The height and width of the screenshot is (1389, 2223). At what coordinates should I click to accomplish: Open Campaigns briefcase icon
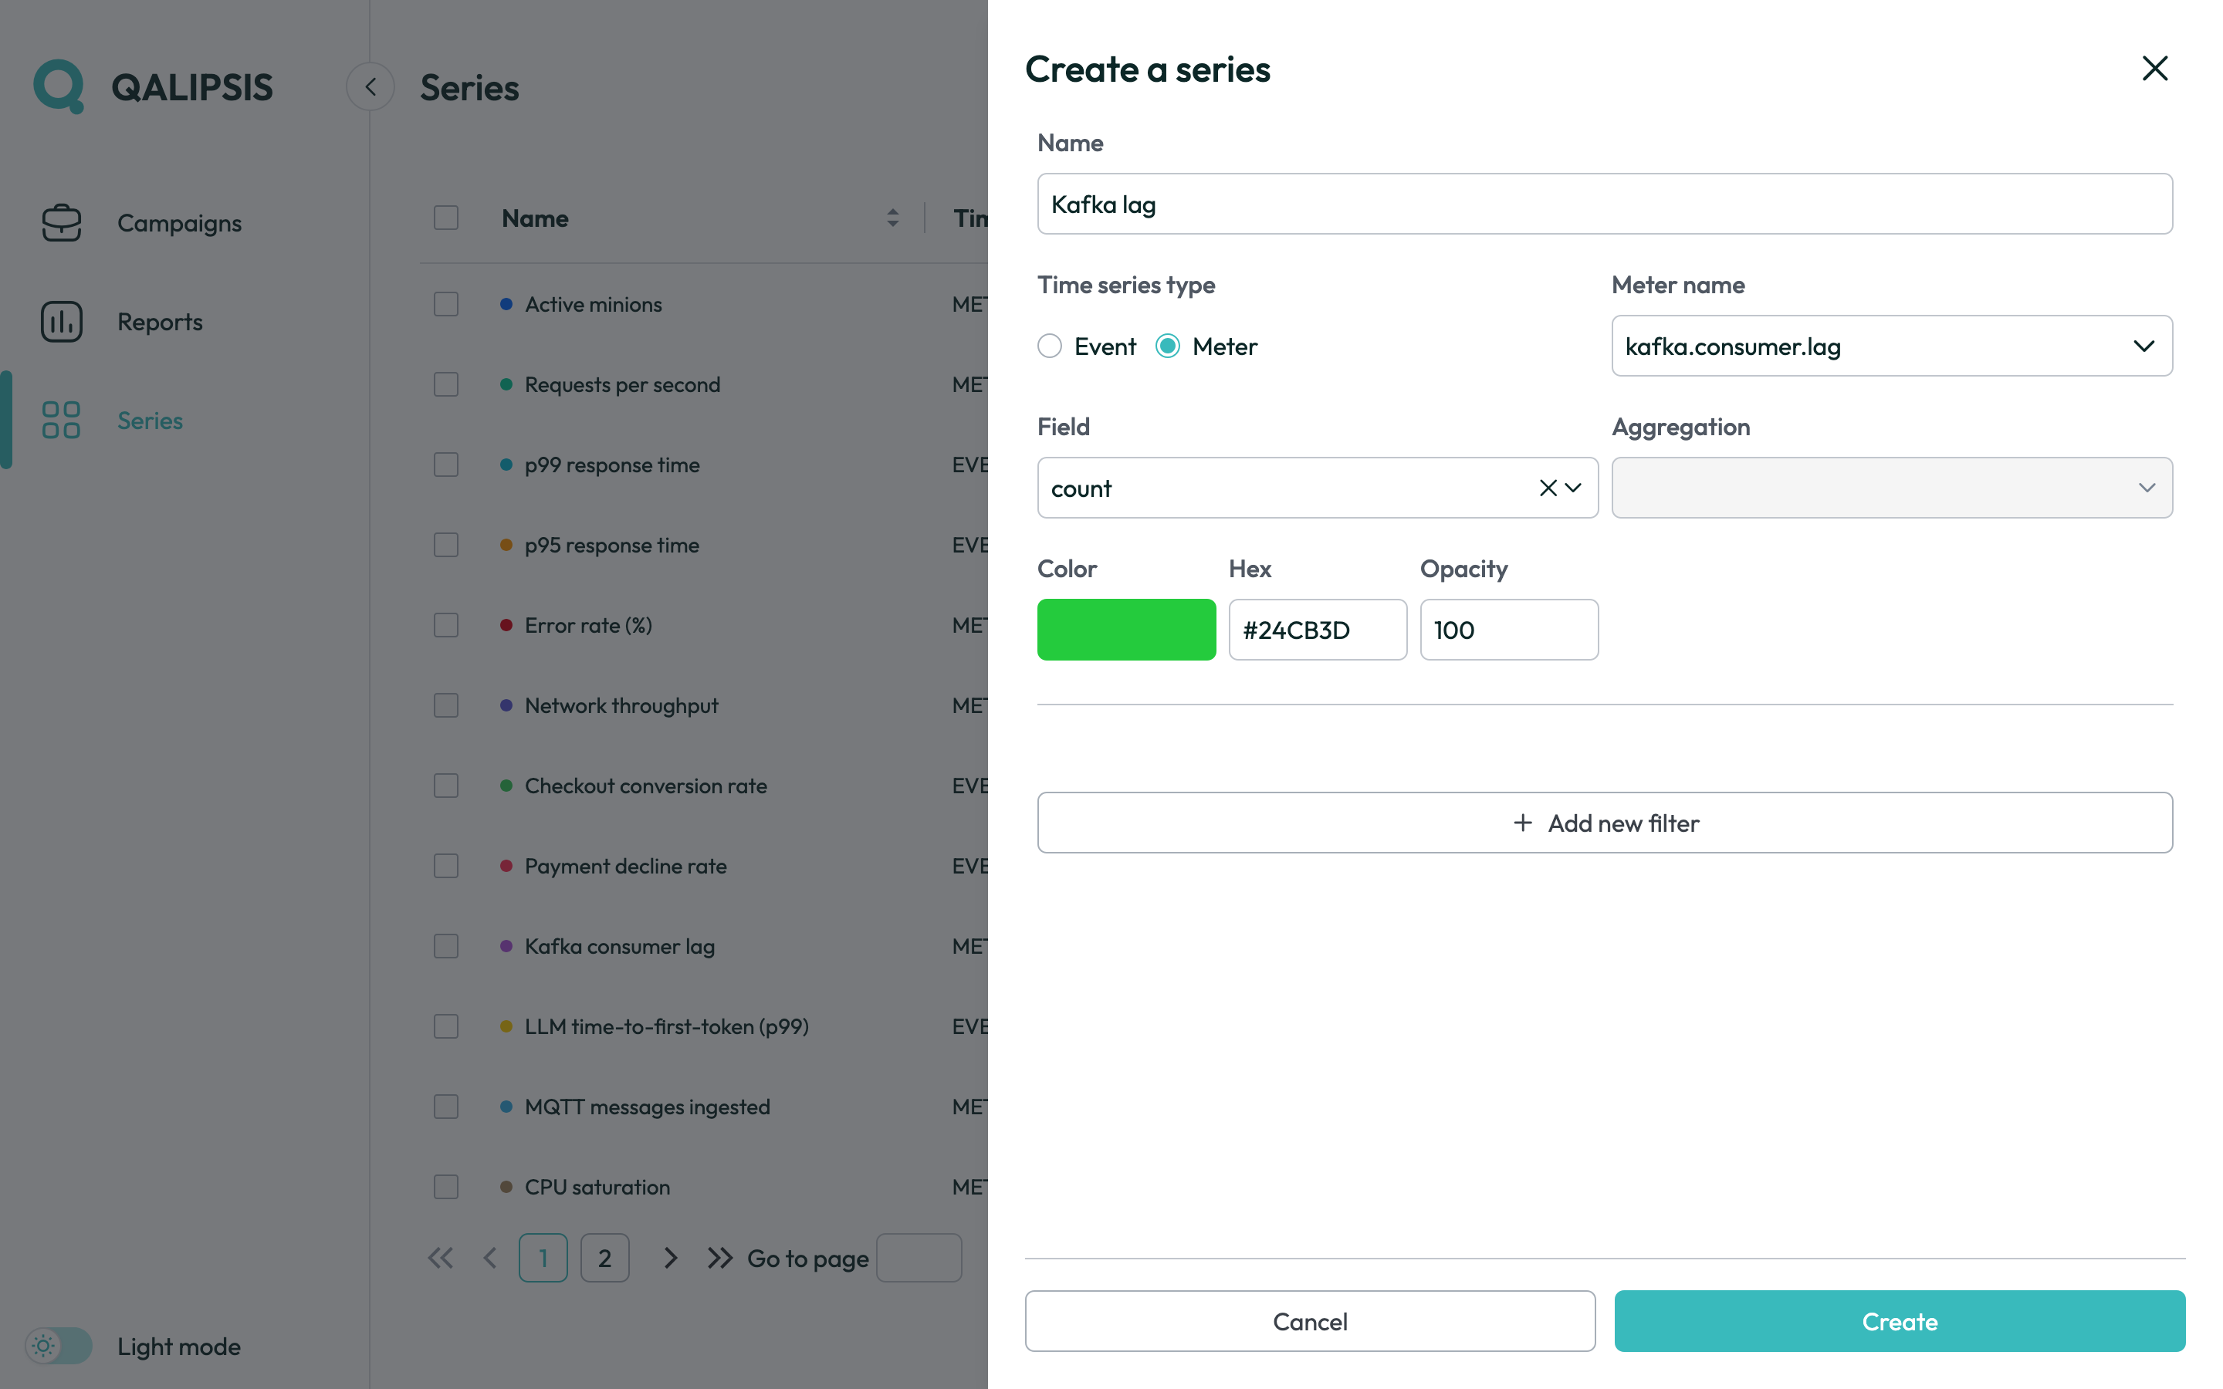62,222
